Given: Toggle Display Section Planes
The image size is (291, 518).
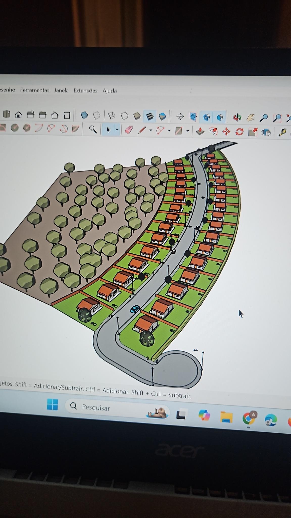Looking at the screenshot, I should (193, 117).
